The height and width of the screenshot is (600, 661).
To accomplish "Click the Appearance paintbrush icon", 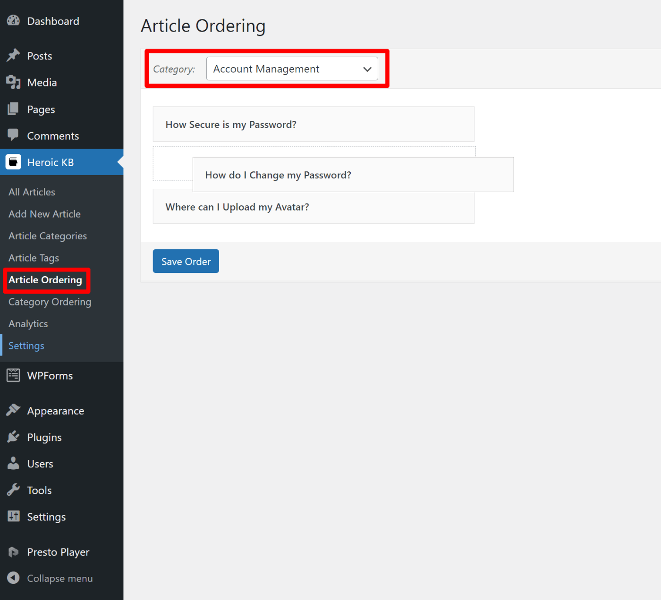I will tap(13, 410).
